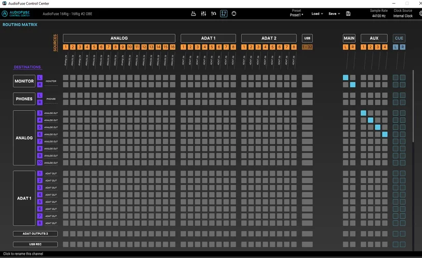Click the round icon after the routing icon
The width and height of the screenshot is (422, 258).
[x=234, y=13]
